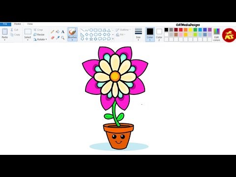236x177 pixels.
Task: Open the Select dropdown arrow
Action: point(28,40)
